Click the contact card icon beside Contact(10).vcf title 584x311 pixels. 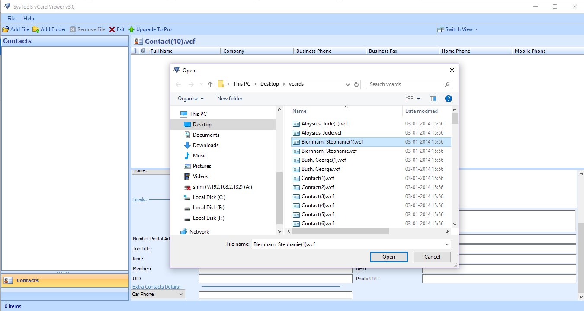pos(138,41)
